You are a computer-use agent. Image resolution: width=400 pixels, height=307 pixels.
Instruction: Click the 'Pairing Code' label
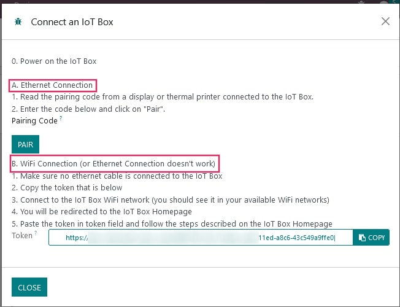coord(34,121)
